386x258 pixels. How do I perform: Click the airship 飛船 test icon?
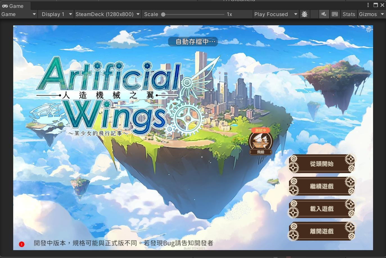point(261,141)
